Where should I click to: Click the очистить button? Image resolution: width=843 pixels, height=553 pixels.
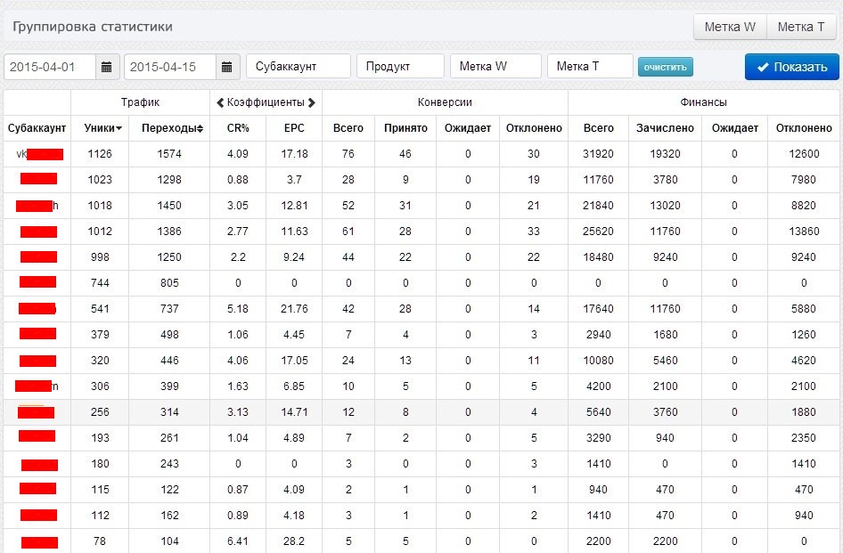pos(665,67)
